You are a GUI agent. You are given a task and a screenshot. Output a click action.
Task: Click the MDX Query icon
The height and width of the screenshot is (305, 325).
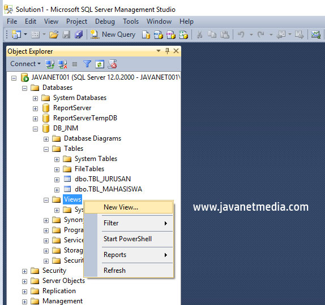pyautogui.click(x=159, y=34)
